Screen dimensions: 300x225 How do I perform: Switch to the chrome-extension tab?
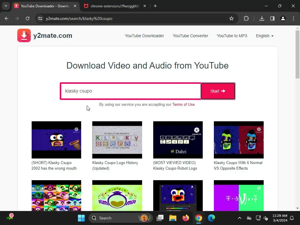115,6
